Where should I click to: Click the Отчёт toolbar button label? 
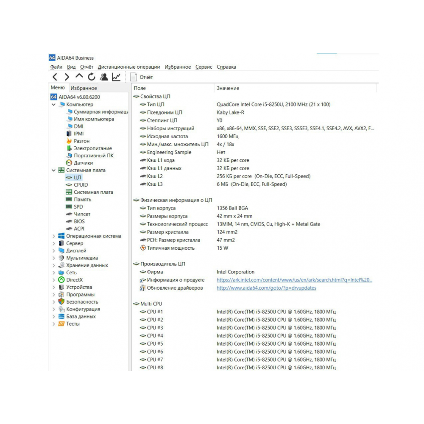pos(146,77)
